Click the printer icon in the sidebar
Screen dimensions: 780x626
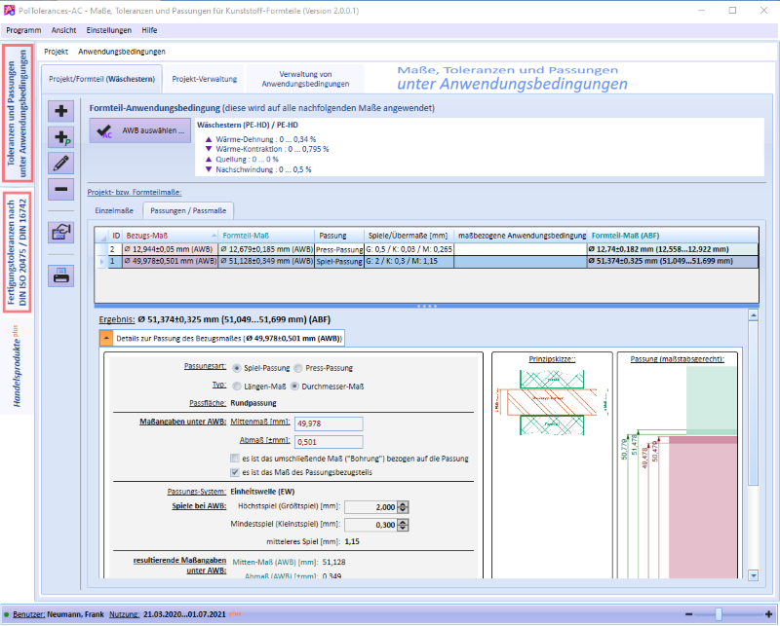[x=61, y=276]
